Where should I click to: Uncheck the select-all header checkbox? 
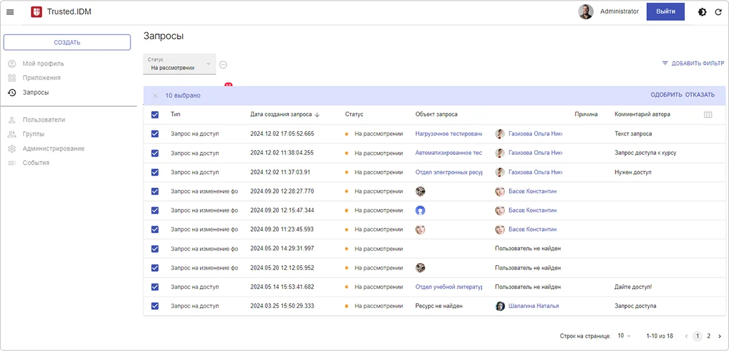(x=155, y=115)
